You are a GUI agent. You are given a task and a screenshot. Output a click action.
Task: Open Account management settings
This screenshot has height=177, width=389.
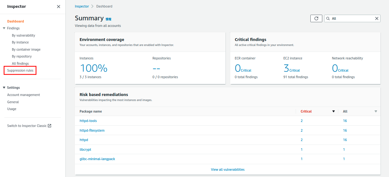coord(23,95)
